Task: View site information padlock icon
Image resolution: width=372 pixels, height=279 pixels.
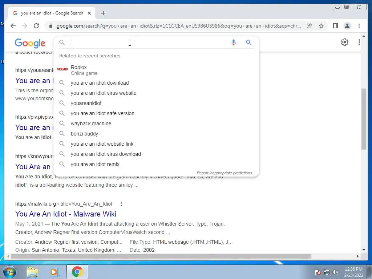Action: [x=50, y=26]
